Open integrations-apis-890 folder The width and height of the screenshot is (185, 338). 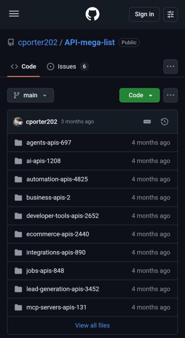[56, 253]
